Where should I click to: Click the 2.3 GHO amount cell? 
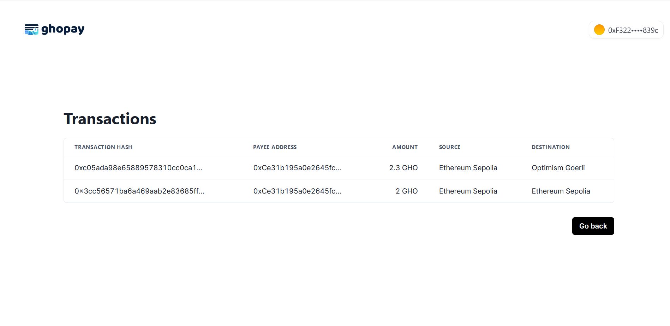click(x=403, y=168)
